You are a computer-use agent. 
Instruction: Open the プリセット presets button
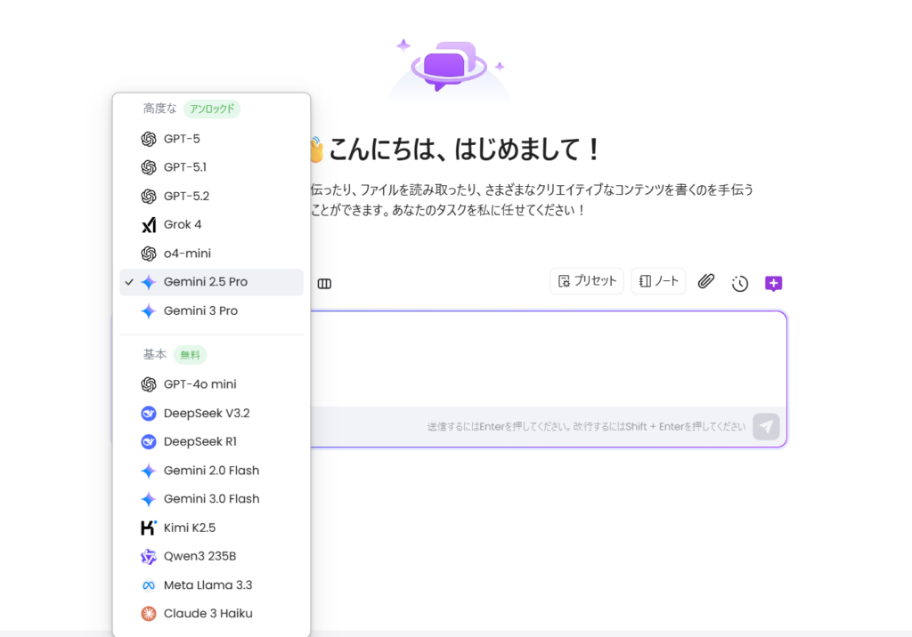587,281
